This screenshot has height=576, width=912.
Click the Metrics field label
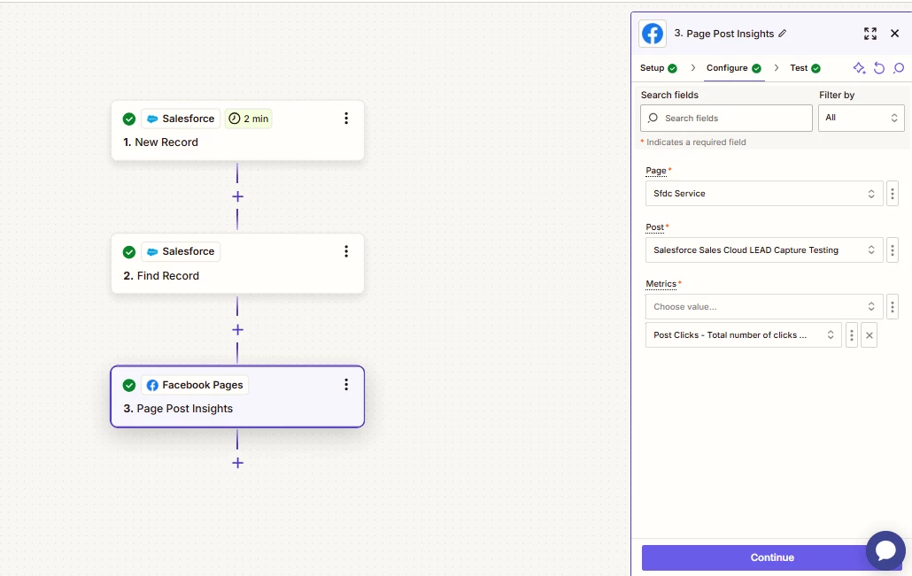point(661,284)
